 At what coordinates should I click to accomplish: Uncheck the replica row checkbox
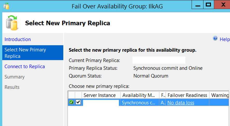[78, 102]
